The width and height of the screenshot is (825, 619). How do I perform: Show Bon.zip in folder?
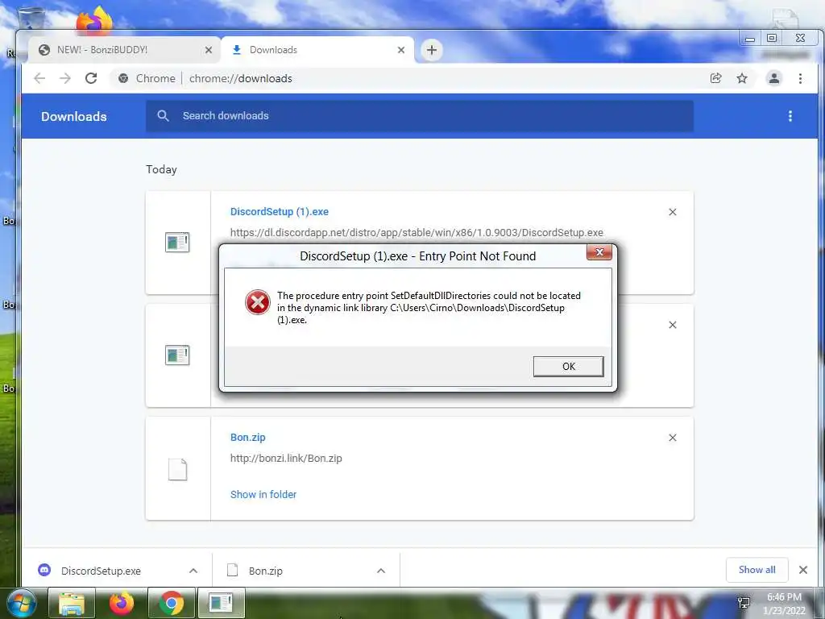(x=263, y=494)
